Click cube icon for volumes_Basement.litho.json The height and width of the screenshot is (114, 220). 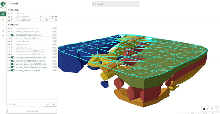[54, 38]
